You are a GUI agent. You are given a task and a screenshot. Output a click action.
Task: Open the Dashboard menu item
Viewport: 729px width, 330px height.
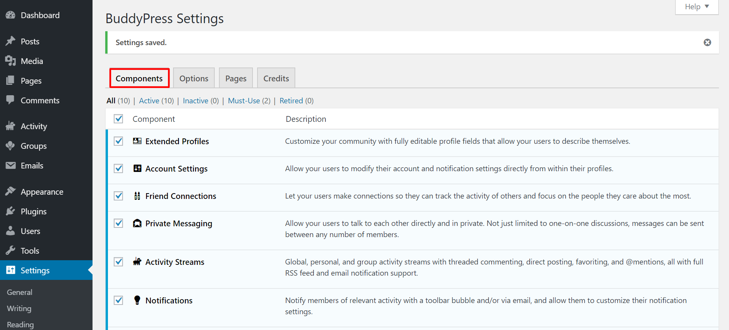[x=46, y=15]
